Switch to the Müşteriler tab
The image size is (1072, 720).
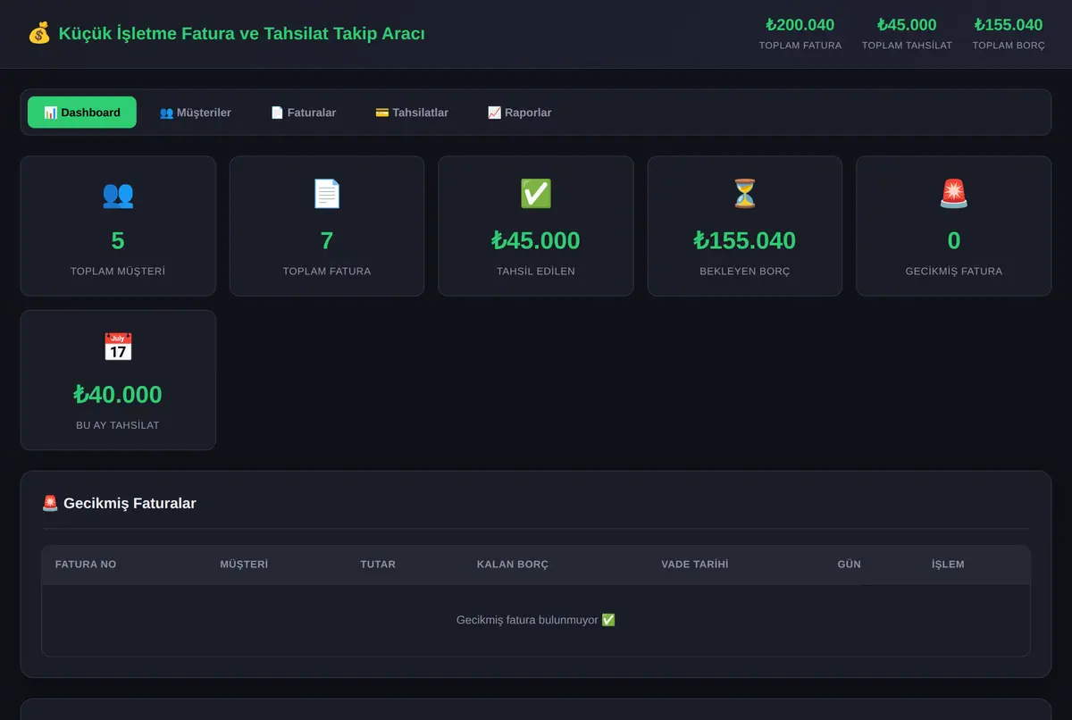click(x=196, y=113)
